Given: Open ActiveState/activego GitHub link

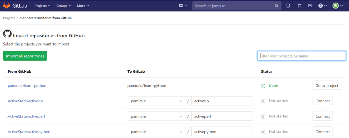Looking at the screenshot, I should (x=25, y=101).
